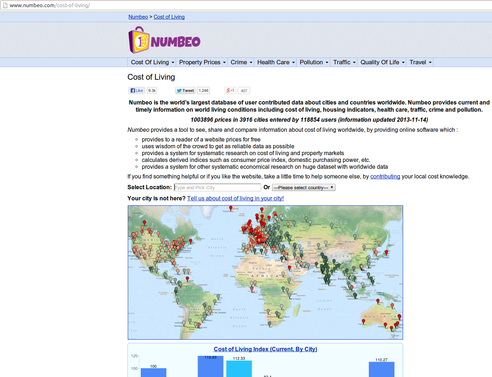Expand the Travel menu
The height and width of the screenshot is (377, 492).
pyautogui.click(x=420, y=62)
